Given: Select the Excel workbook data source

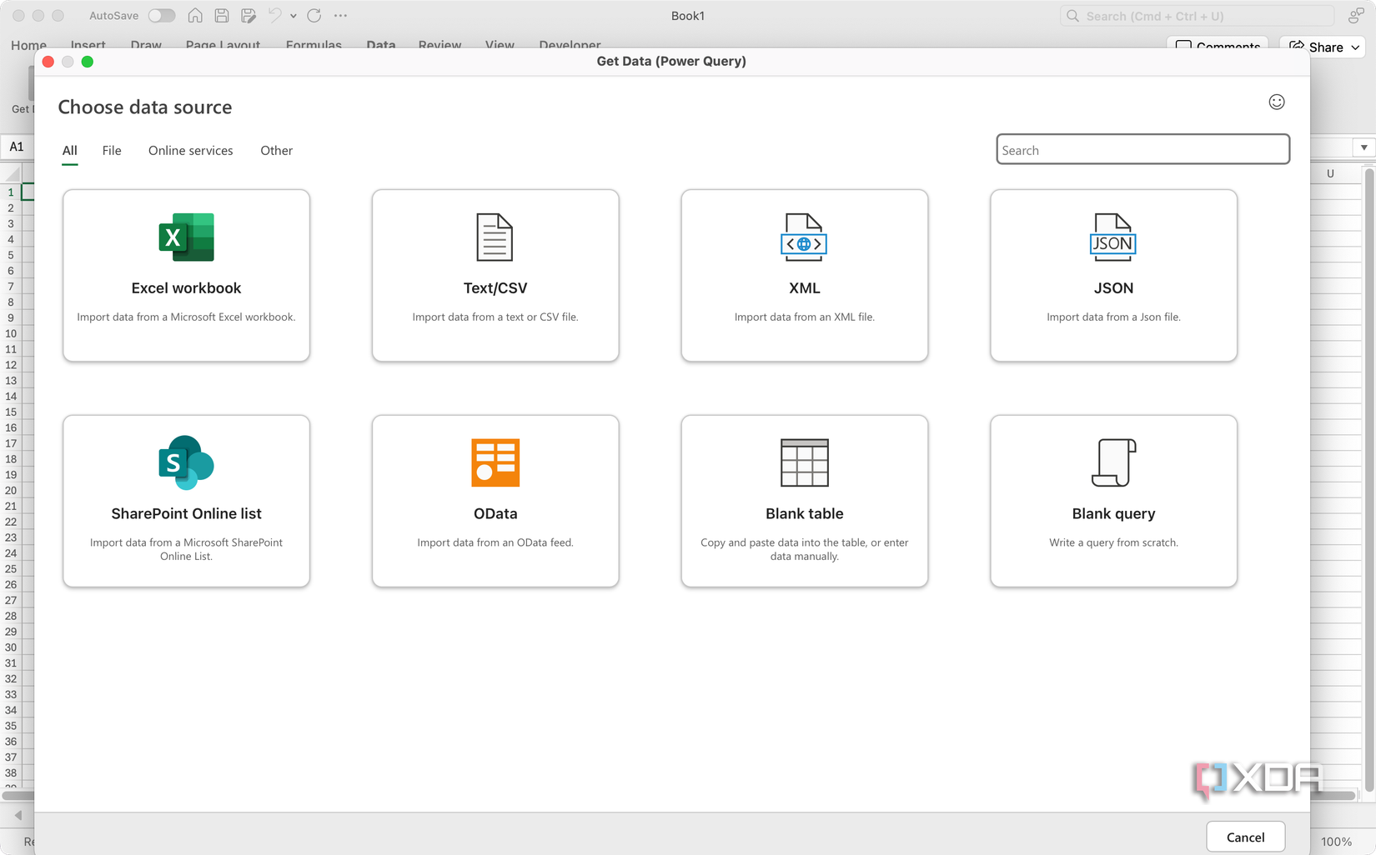Looking at the screenshot, I should tap(185, 275).
